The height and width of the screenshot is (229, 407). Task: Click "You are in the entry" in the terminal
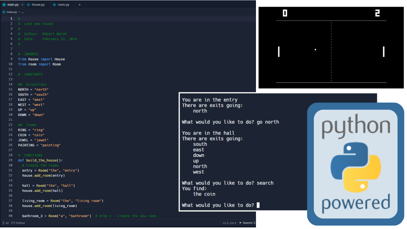coord(210,100)
